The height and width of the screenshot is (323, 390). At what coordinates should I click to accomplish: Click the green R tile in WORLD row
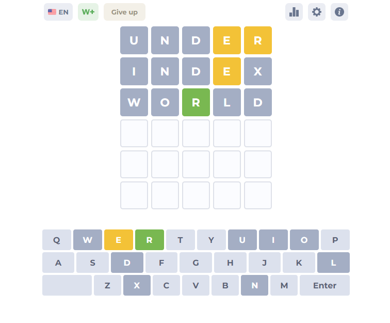point(196,102)
